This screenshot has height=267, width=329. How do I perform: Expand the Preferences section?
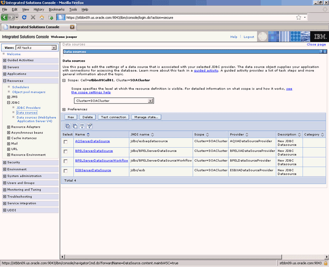tap(64, 109)
